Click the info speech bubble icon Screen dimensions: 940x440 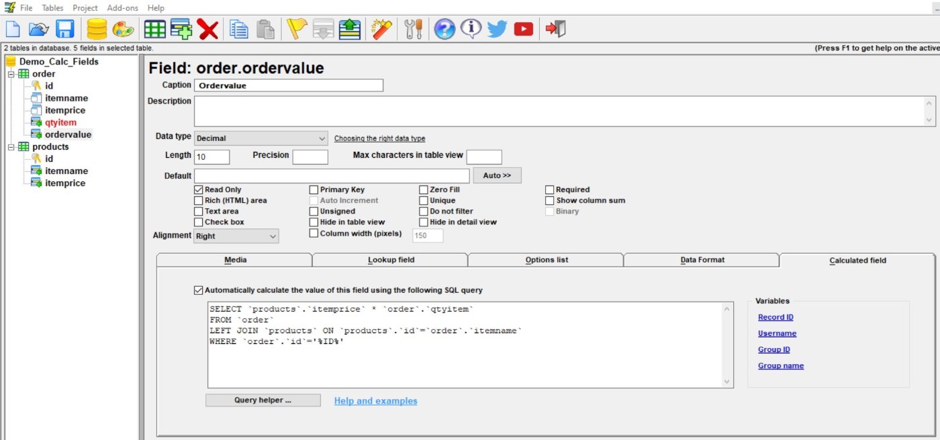click(471, 29)
